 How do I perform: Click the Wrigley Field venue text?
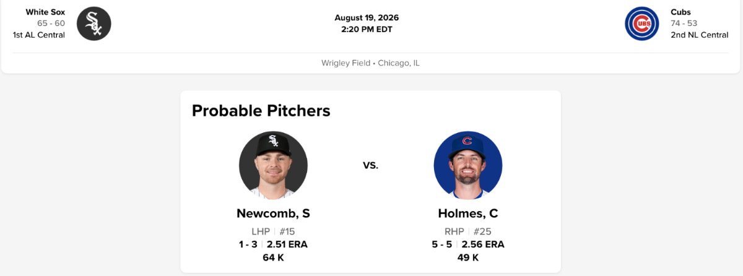(x=345, y=63)
